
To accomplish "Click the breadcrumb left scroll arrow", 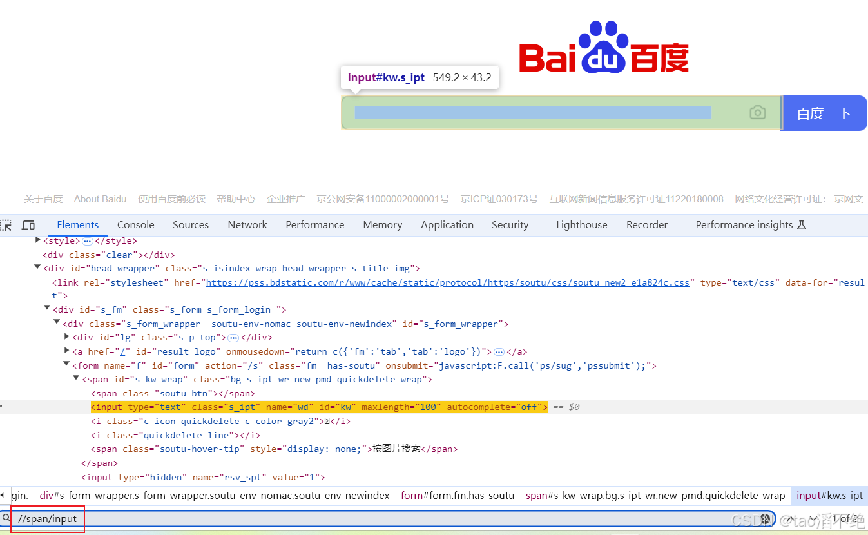I will tap(3, 495).
